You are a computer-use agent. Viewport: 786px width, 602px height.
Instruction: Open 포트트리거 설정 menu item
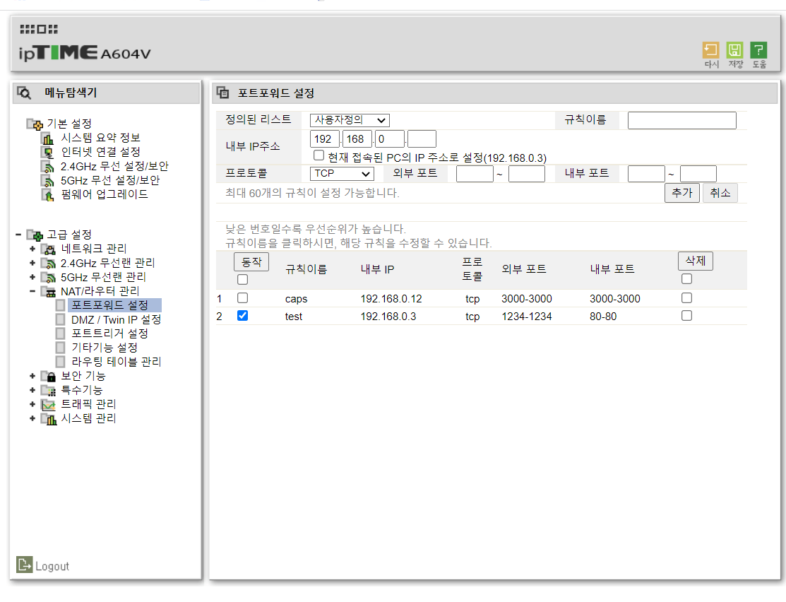coord(110,334)
